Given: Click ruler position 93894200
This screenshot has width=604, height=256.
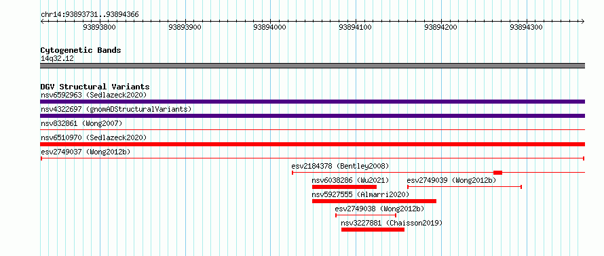Looking at the screenshot, I should coord(440,27).
